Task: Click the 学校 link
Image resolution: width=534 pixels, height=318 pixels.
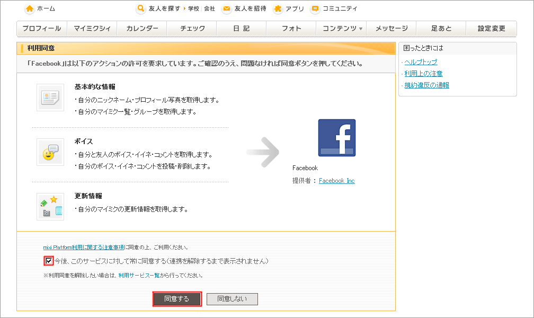Action: point(193,8)
